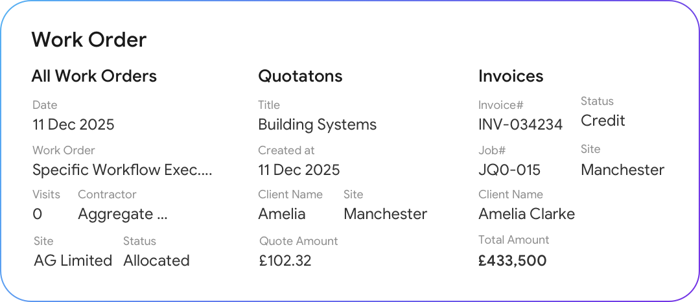
Task: Open job number JQ0-015
Action: [509, 170]
